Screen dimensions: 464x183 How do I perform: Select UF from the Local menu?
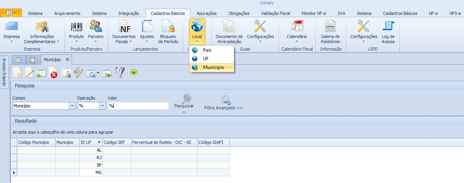pos(206,59)
